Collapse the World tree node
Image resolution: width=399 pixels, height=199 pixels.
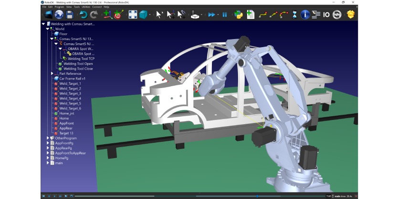coord(48,29)
